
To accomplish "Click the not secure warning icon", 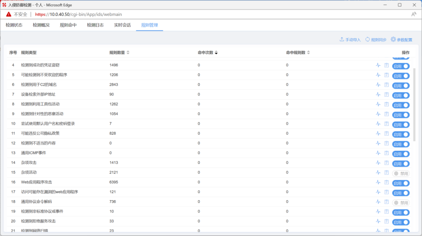I will 9,14.
